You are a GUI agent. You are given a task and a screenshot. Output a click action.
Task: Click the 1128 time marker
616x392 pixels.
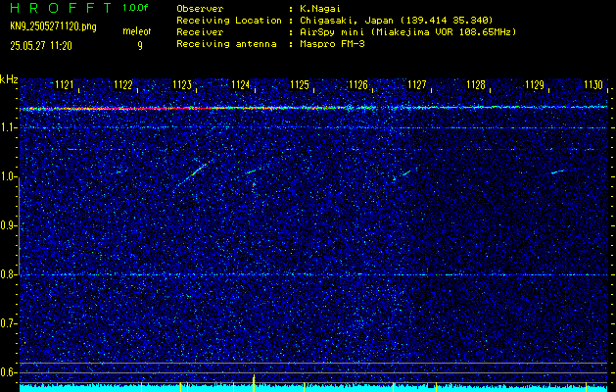pyautogui.click(x=476, y=84)
